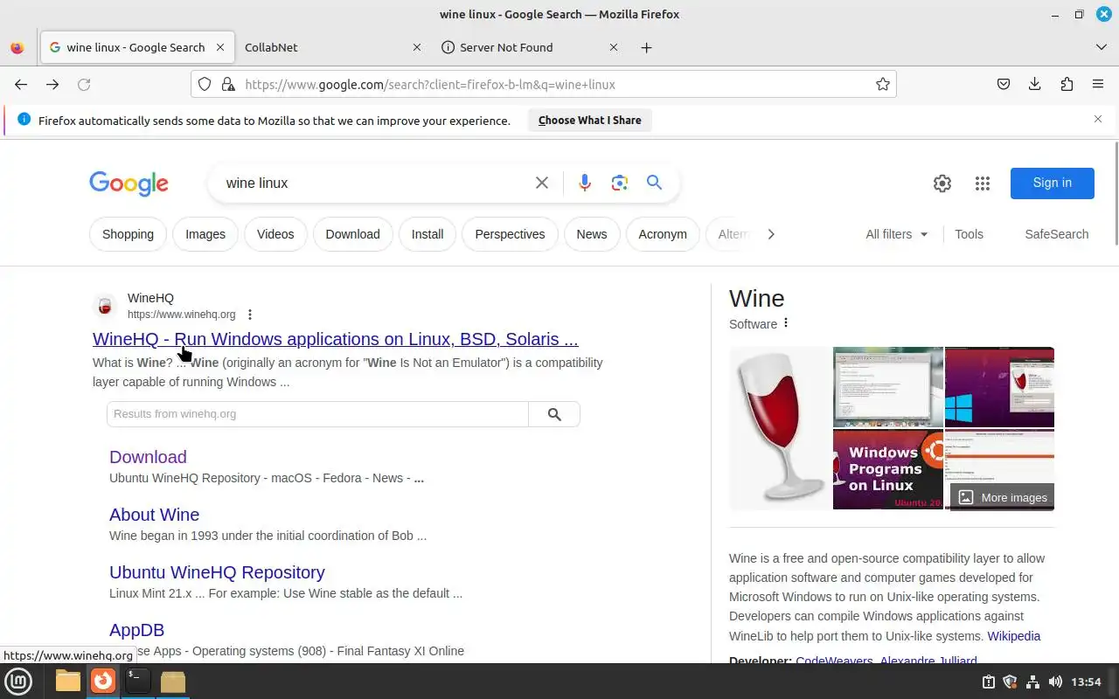This screenshot has height=699, width=1119.
Task: Go forward using Firefox forward arrow
Action: (52, 84)
